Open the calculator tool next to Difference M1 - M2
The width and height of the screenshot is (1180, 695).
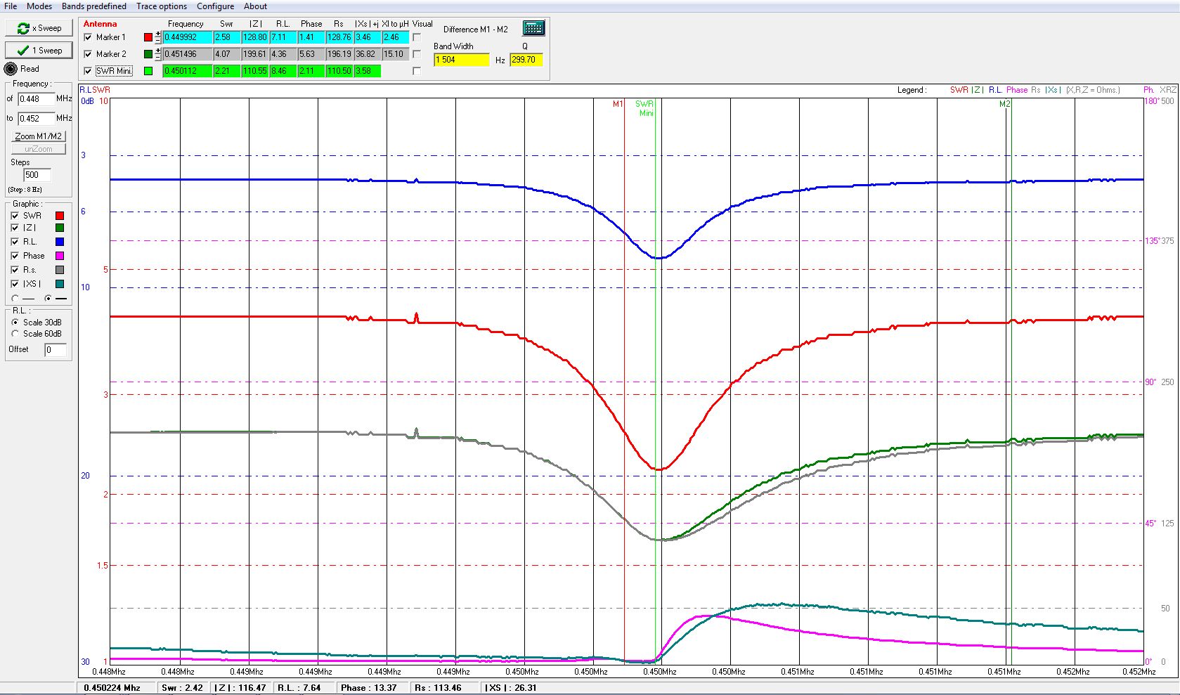point(533,28)
